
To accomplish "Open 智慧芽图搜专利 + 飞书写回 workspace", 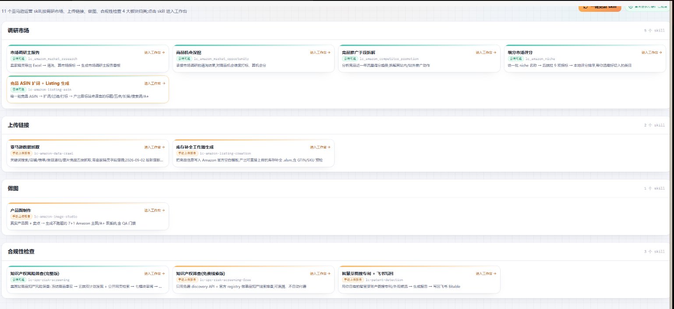I will point(486,274).
